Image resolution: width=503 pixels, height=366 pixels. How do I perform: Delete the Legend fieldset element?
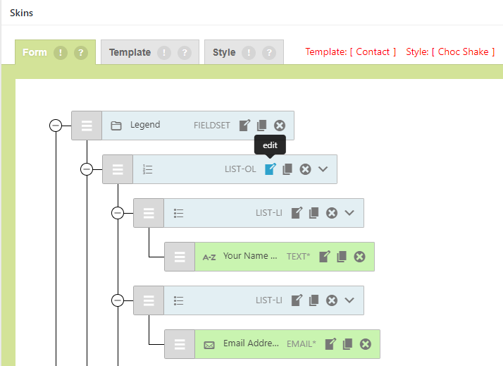[x=280, y=126]
